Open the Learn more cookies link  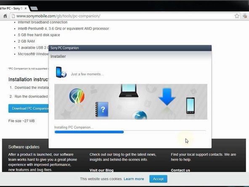click(x=134, y=179)
